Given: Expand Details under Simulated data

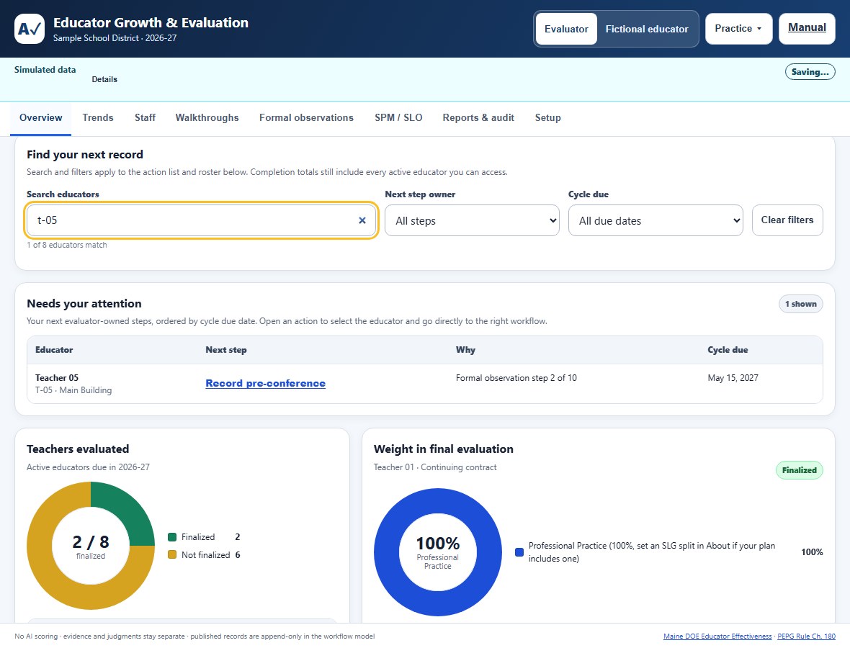Looking at the screenshot, I should click(x=104, y=79).
